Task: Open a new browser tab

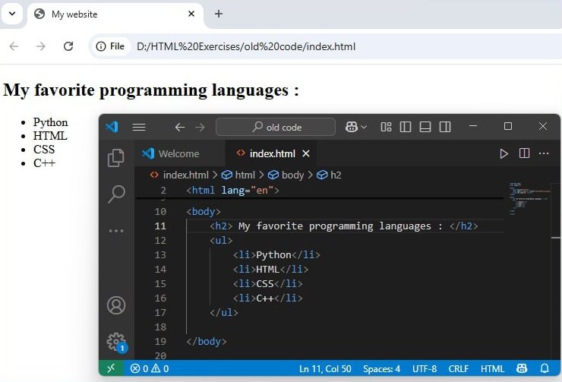Action: pyautogui.click(x=218, y=14)
